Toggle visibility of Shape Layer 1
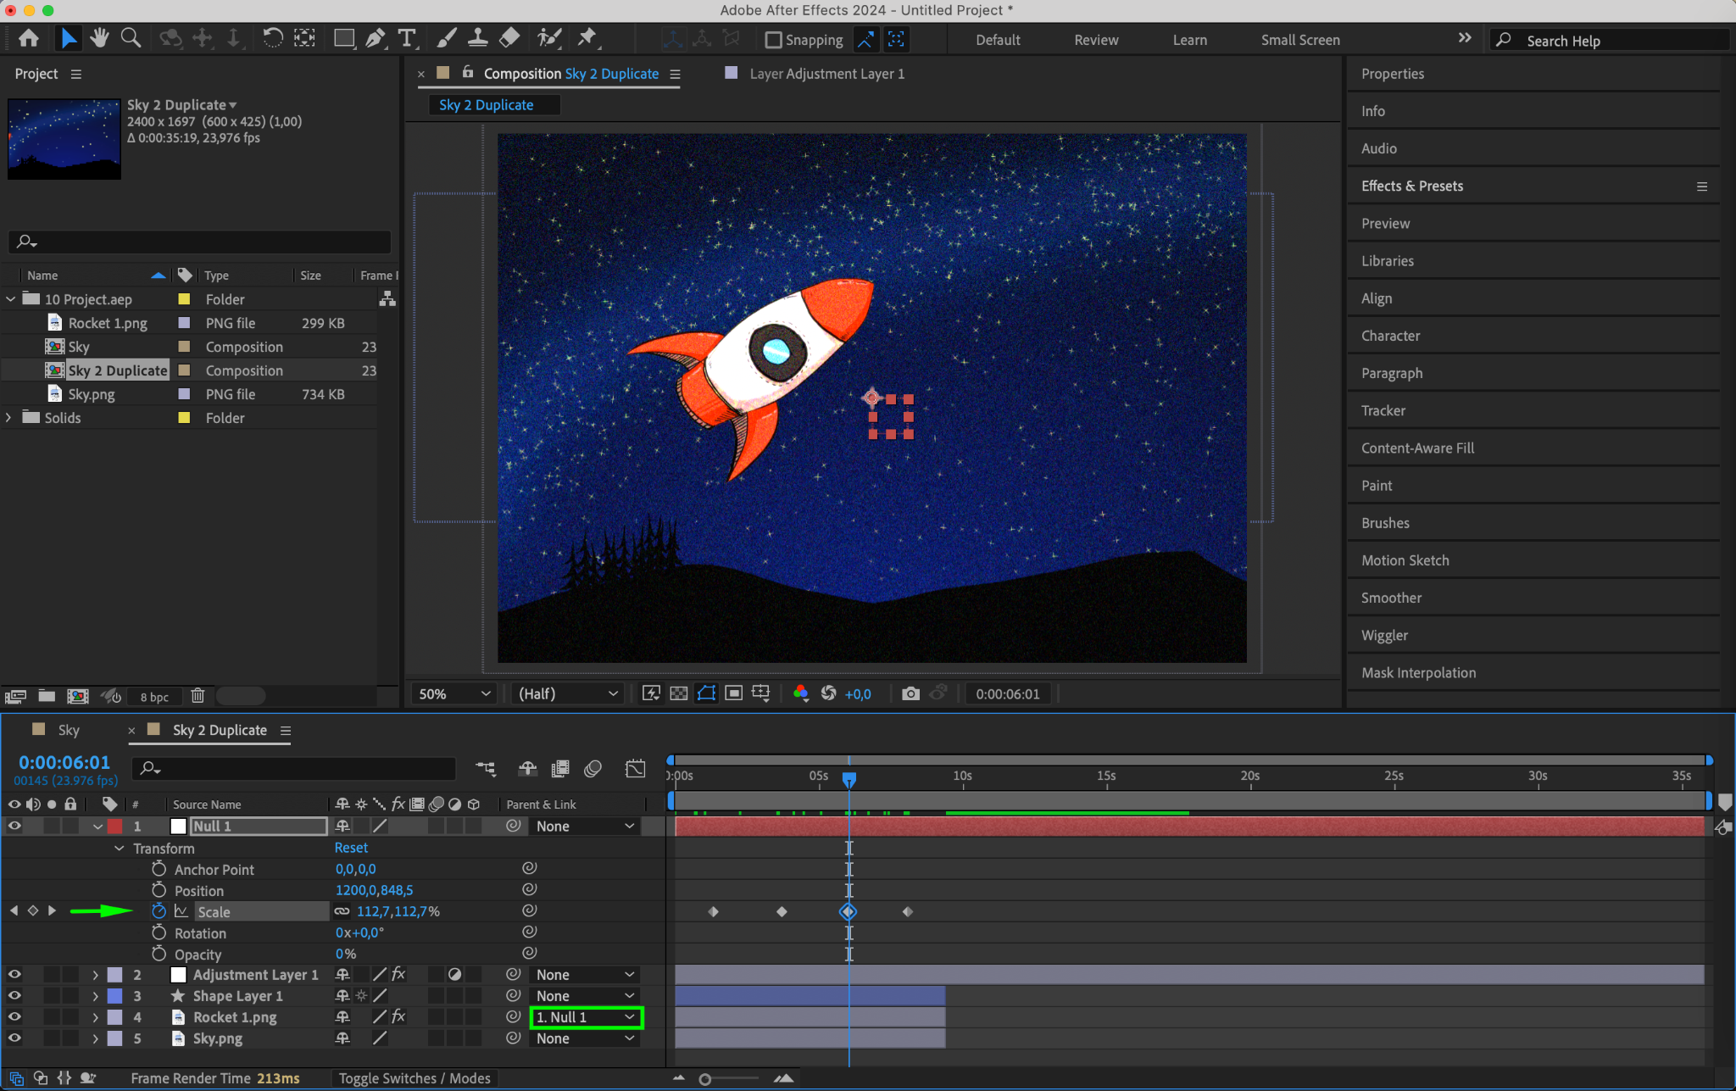 tap(14, 996)
